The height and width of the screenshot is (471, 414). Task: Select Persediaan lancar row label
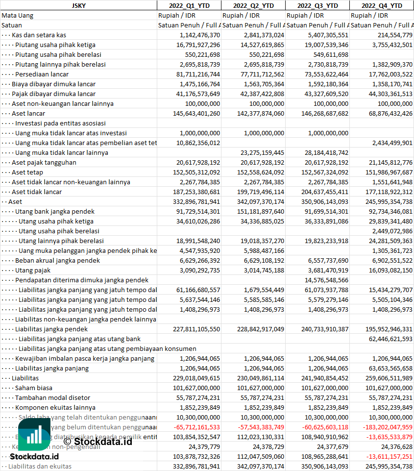tap(42, 74)
